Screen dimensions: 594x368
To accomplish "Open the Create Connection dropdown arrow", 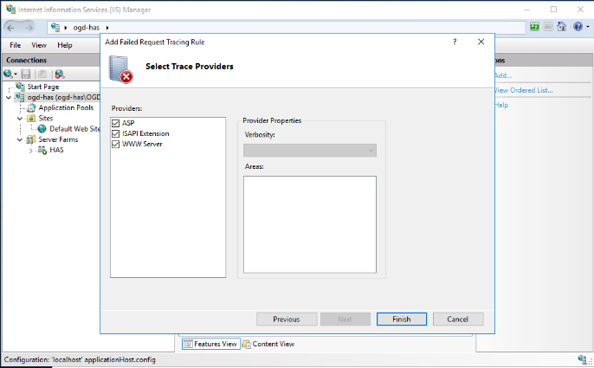I will [x=16, y=74].
